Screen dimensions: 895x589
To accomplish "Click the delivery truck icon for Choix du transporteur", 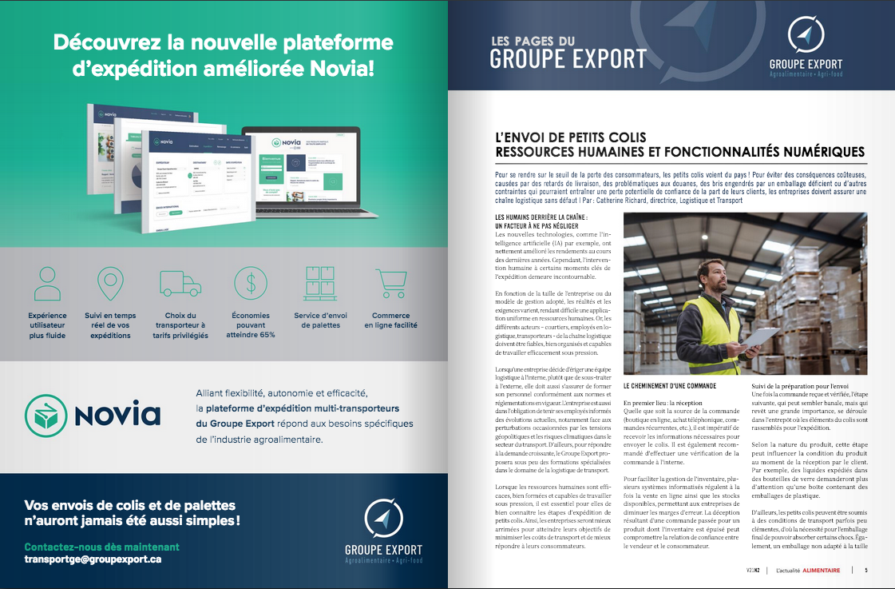I will (x=180, y=284).
